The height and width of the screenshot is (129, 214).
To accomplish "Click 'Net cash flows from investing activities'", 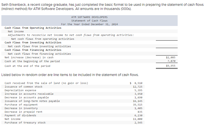I will click(39, 46).
